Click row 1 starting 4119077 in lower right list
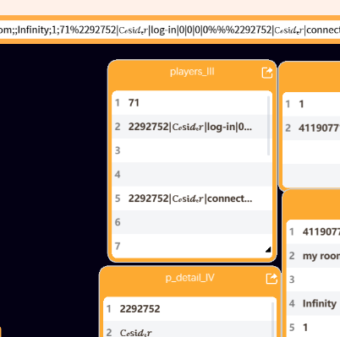The image size is (340, 337). [313, 232]
